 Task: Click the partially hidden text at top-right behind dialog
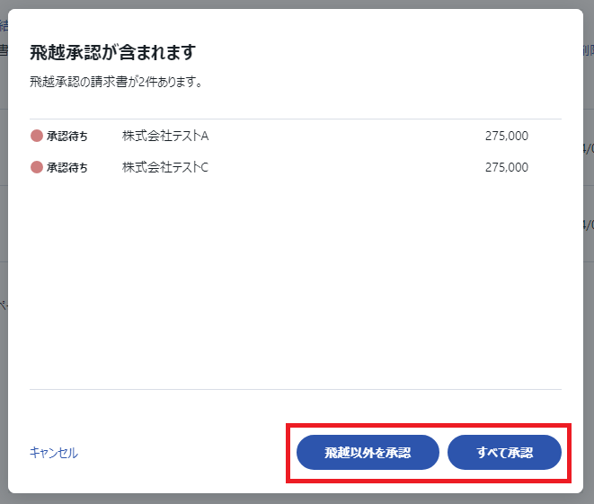[589, 50]
